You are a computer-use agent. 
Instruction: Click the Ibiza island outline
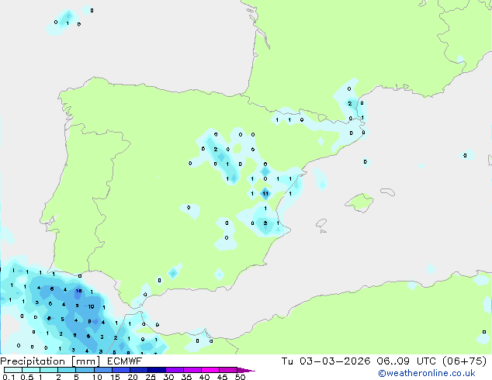pyautogui.click(x=321, y=223)
